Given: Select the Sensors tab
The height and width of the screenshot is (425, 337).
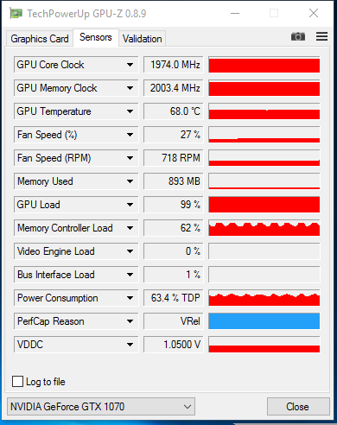Looking at the screenshot, I should (96, 37).
